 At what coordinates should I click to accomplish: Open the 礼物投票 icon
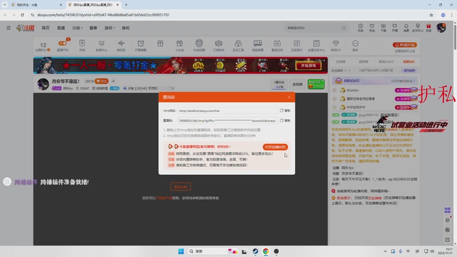tap(199, 46)
